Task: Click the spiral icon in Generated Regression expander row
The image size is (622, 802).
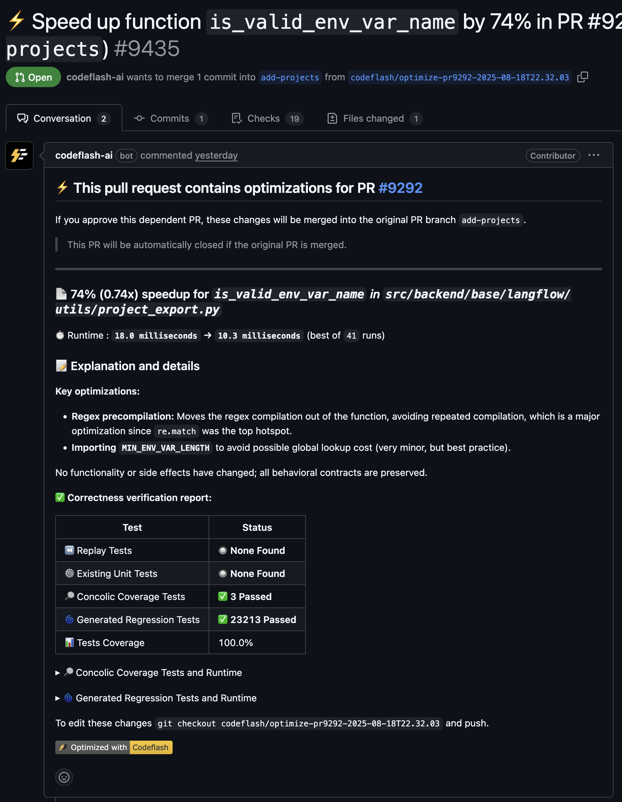Action: pyautogui.click(x=68, y=698)
